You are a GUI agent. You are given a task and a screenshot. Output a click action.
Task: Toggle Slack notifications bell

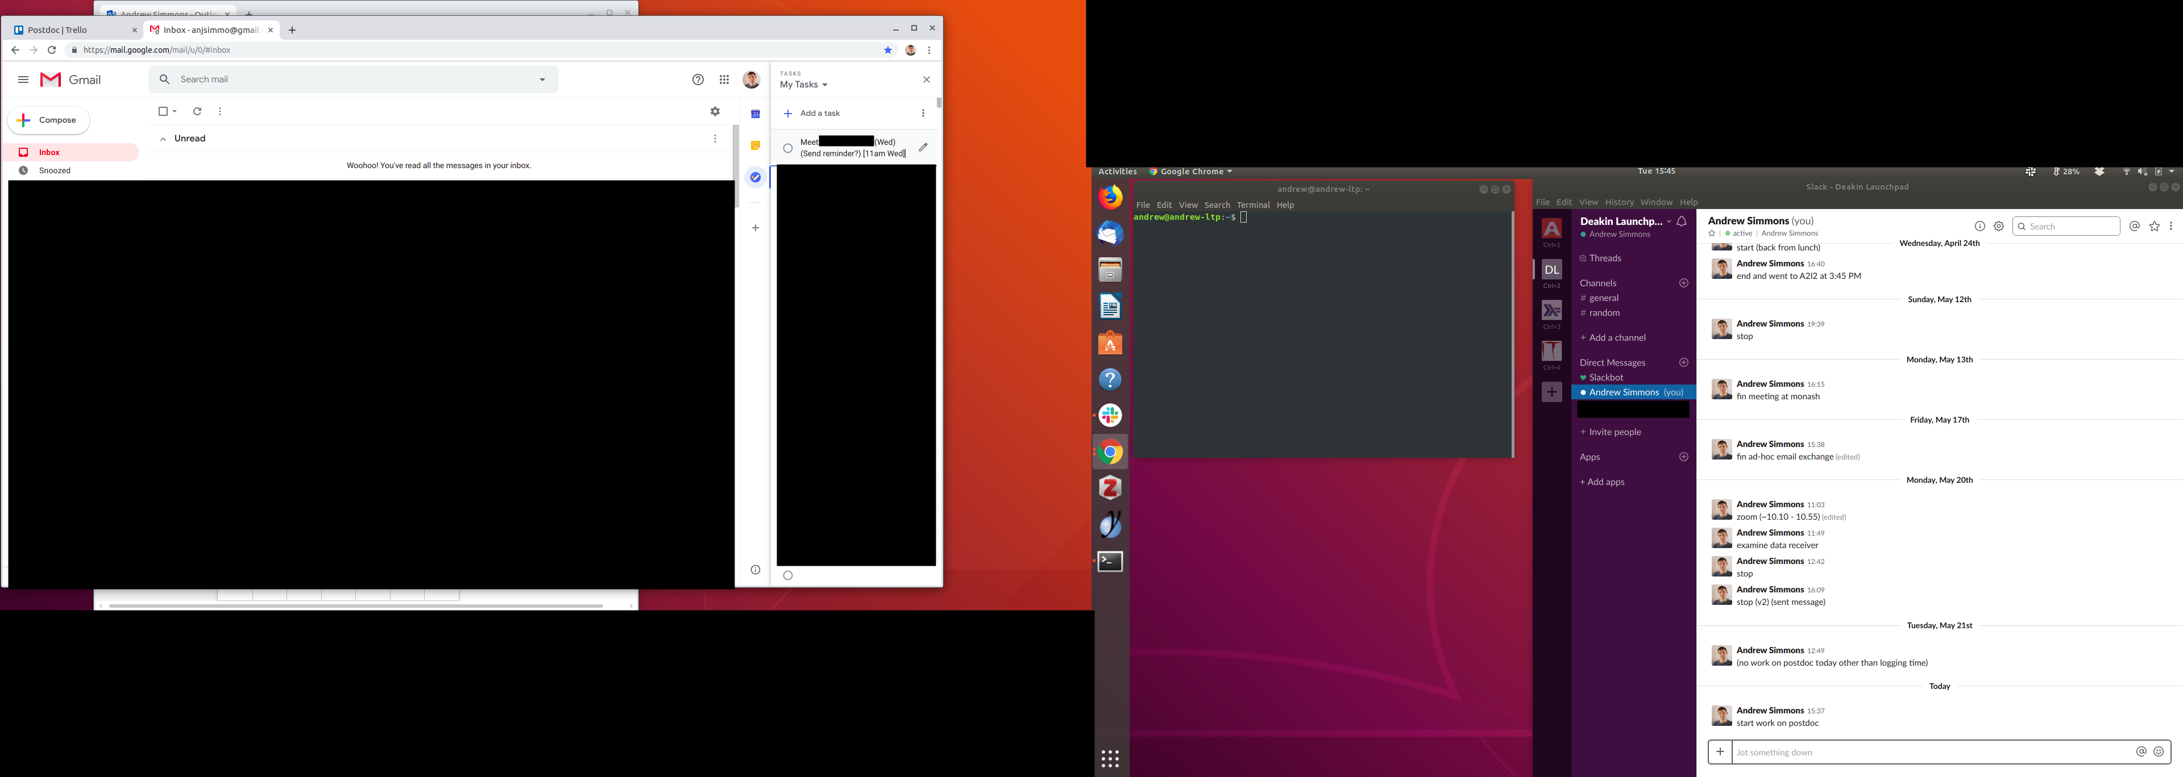tap(1682, 222)
